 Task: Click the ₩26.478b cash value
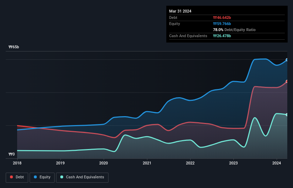click(x=222, y=36)
